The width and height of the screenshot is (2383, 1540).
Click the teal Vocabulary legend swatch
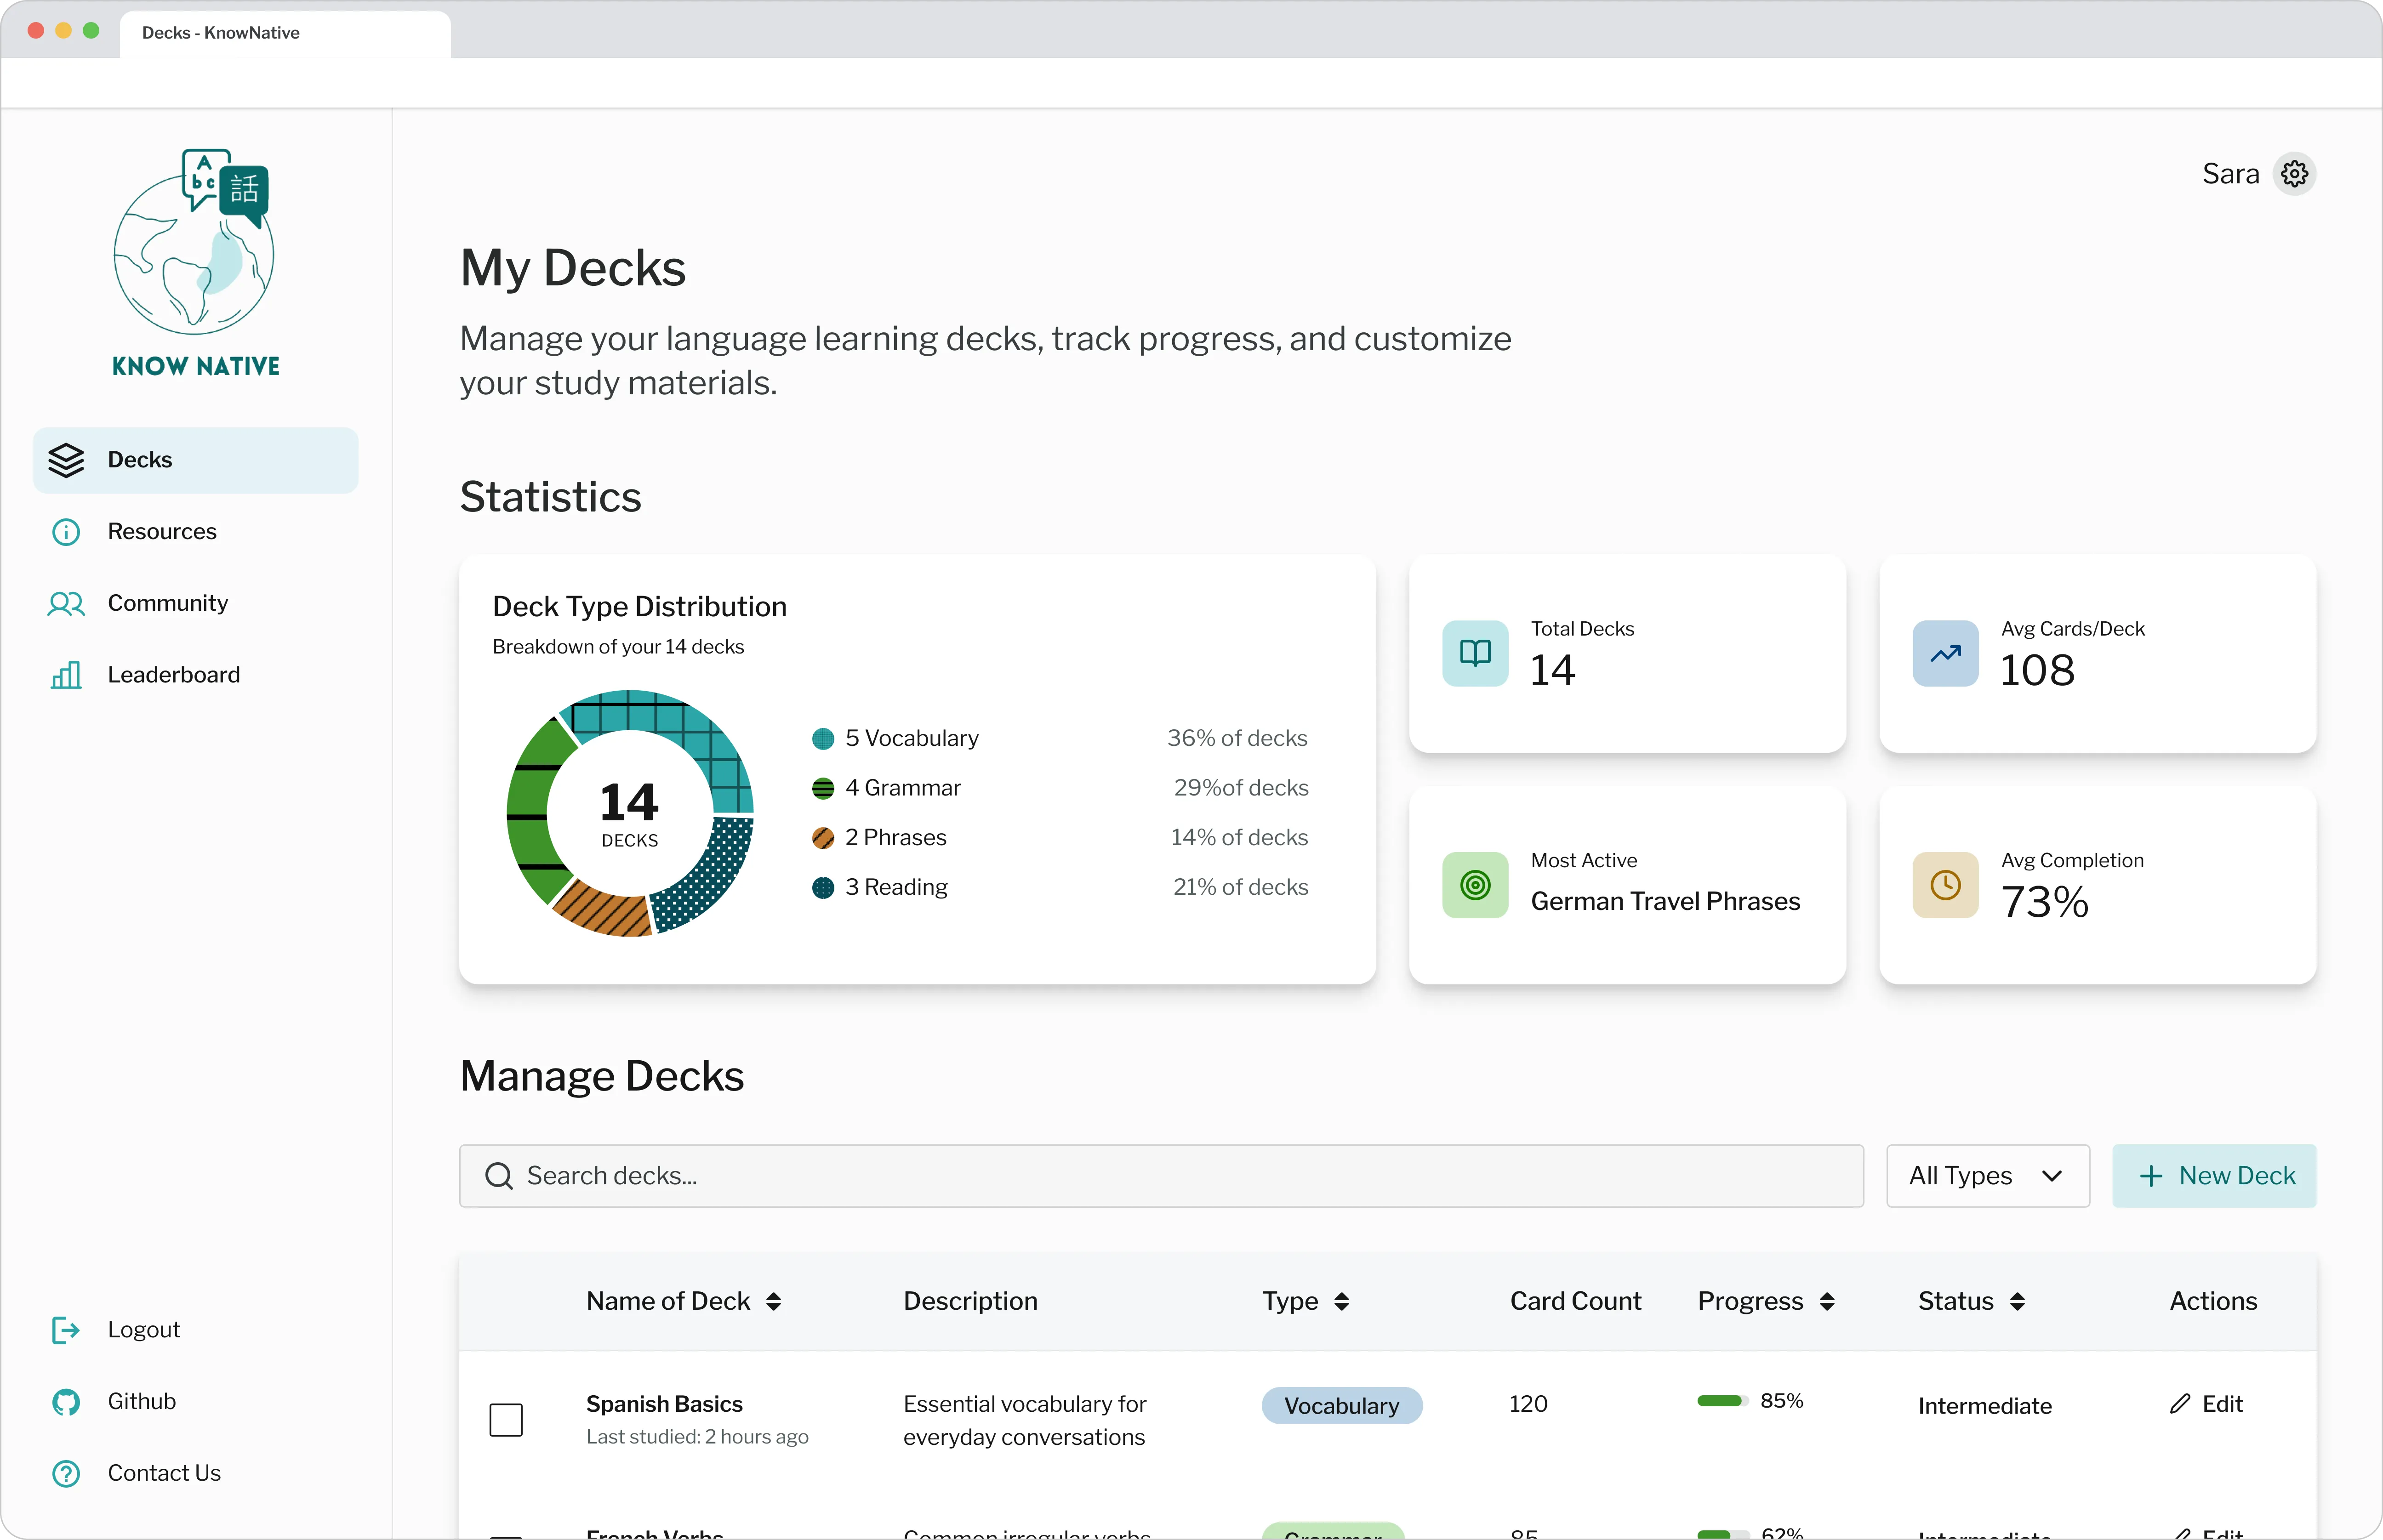(x=823, y=739)
